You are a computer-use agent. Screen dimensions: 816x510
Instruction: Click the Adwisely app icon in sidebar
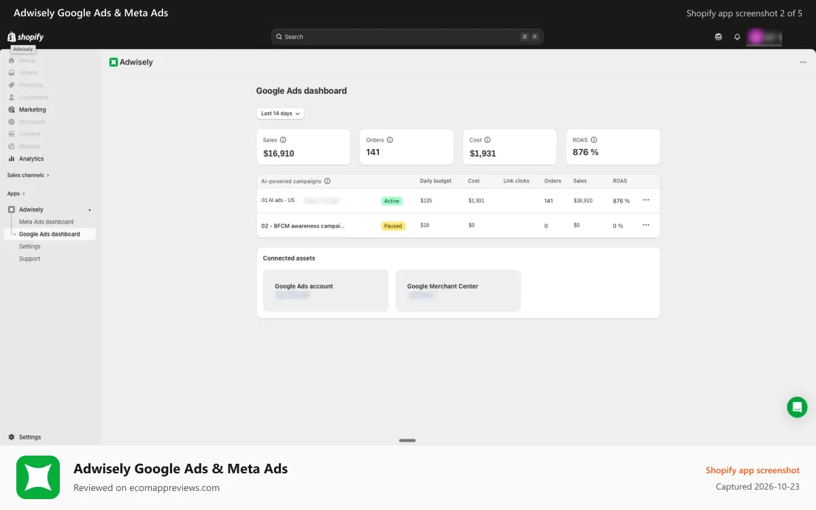click(x=12, y=209)
